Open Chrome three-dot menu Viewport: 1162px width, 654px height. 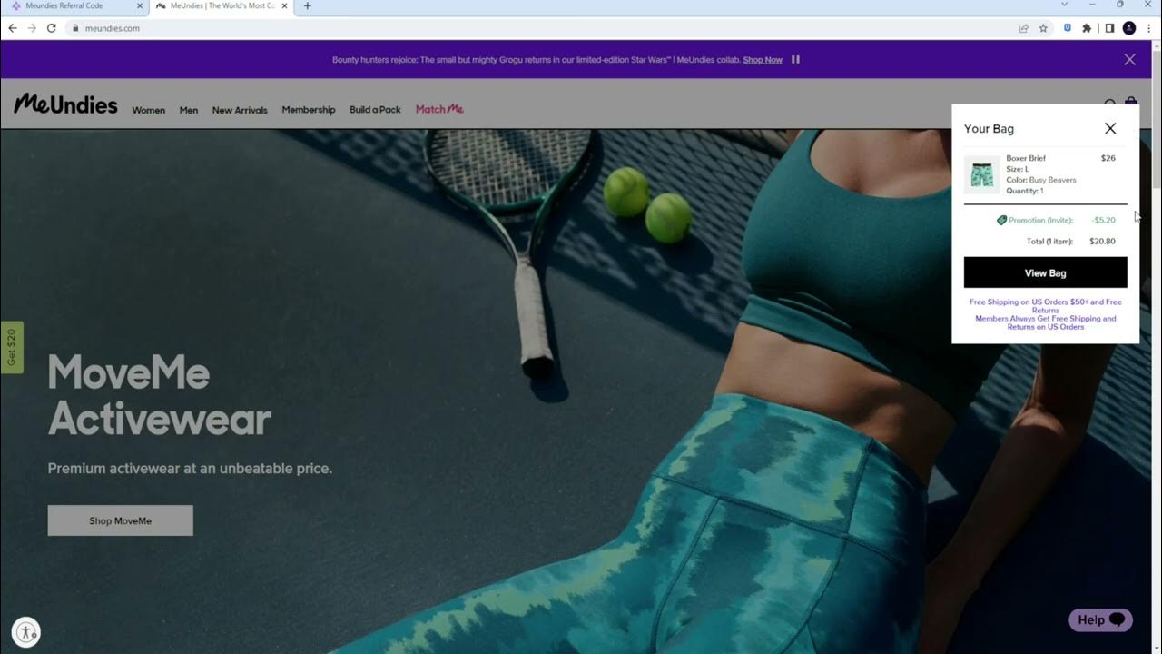(1149, 28)
